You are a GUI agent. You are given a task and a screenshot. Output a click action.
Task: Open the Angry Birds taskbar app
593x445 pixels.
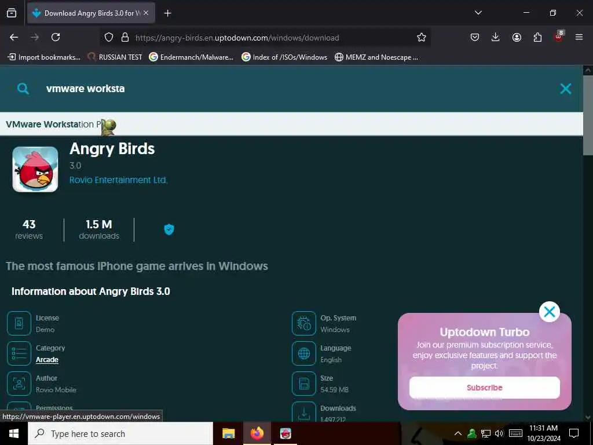tap(285, 433)
